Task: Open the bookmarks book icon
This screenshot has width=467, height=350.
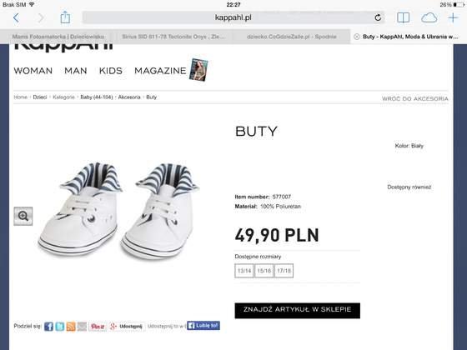Action: [x=403, y=17]
